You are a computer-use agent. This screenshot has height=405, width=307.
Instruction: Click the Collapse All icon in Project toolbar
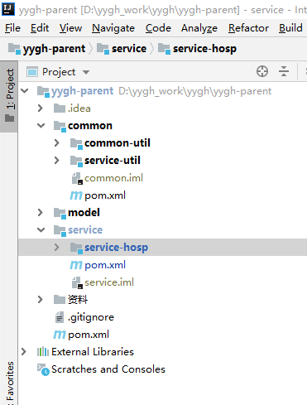pos(284,71)
